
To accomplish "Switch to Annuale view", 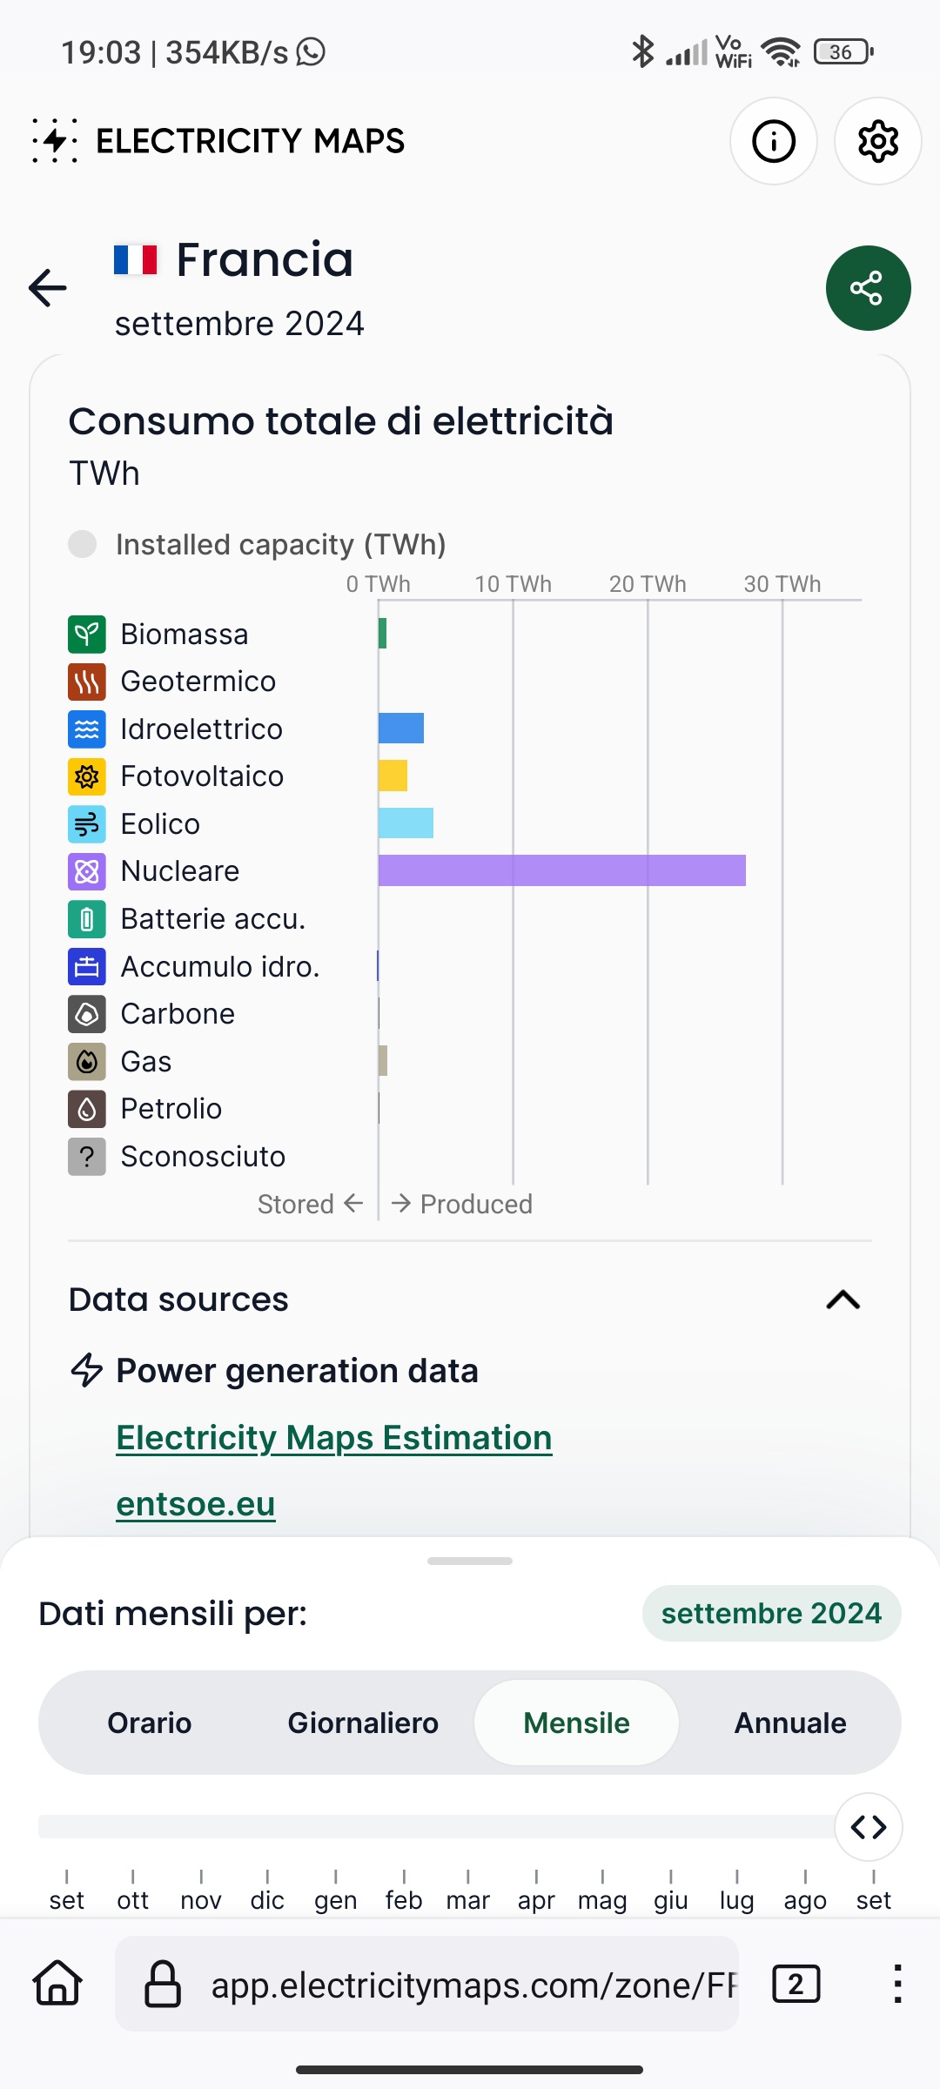I will [790, 1723].
